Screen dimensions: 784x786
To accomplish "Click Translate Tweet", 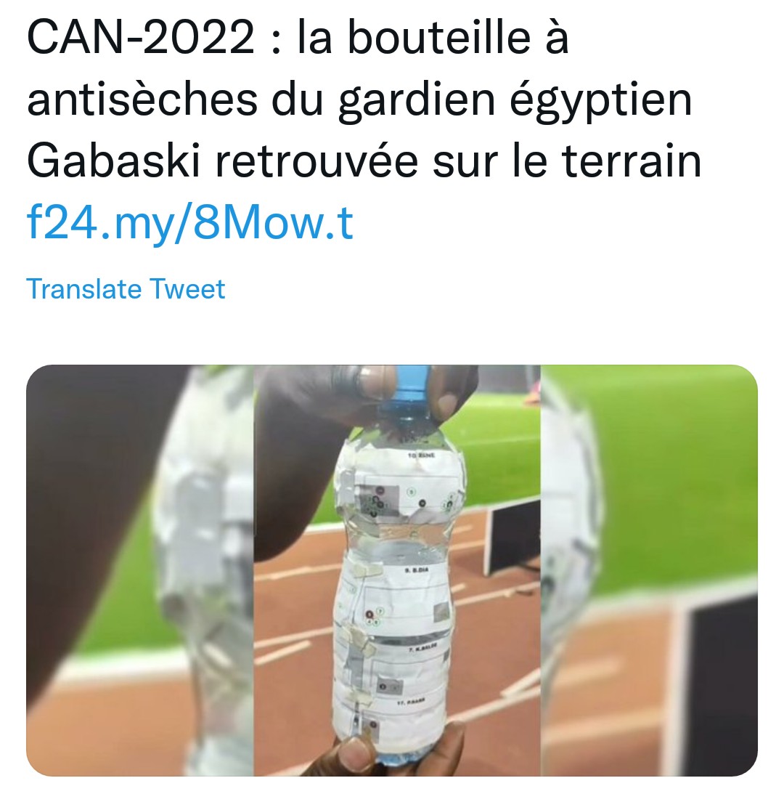I will pos(126,289).
